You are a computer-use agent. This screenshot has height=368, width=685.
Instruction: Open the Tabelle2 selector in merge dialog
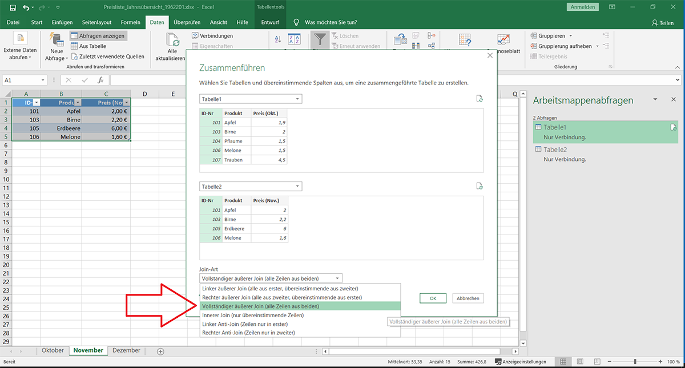click(251, 187)
